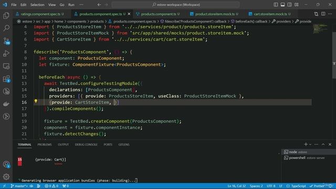Open Accounts icon in activity bar
This screenshot has height=189, width=336.
pyautogui.click(x=6, y=164)
